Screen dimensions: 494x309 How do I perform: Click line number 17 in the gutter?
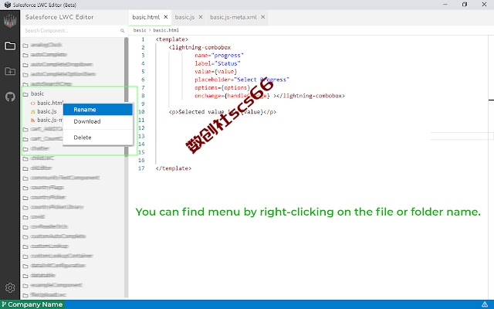141,168
